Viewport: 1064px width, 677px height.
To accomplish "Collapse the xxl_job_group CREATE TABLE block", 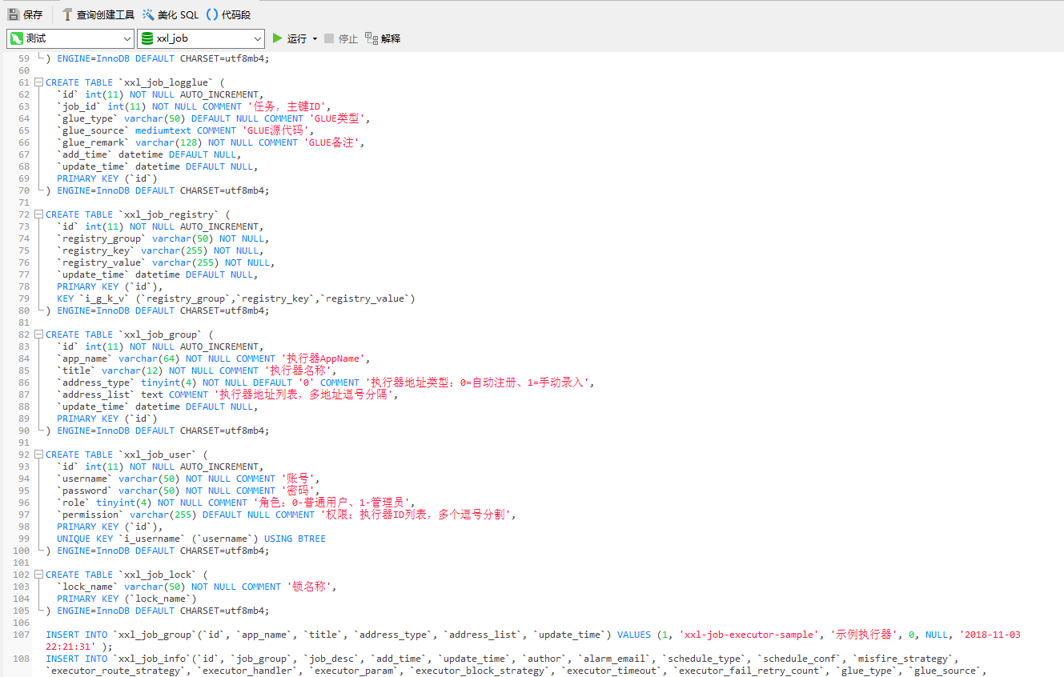I will [x=38, y=334].
